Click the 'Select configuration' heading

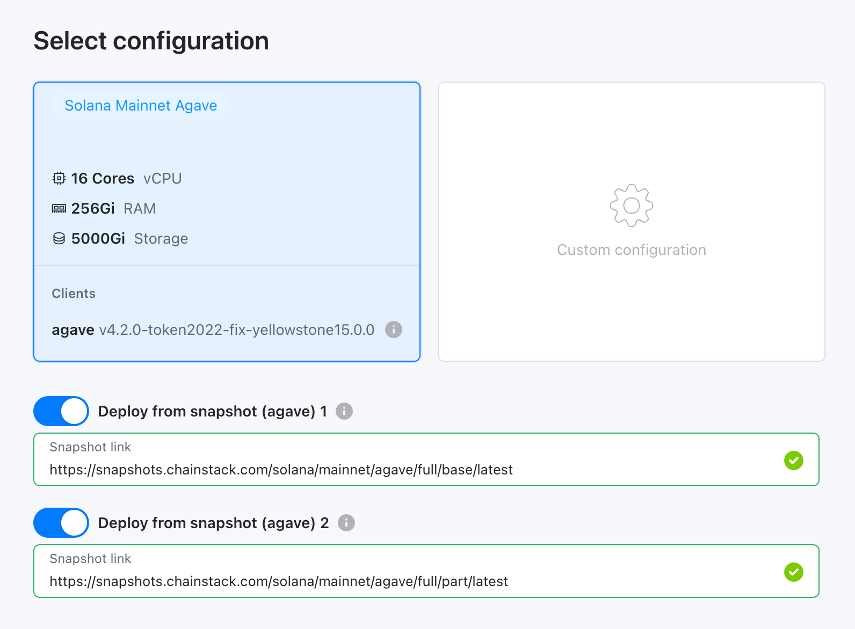click(x=151, y=41)
